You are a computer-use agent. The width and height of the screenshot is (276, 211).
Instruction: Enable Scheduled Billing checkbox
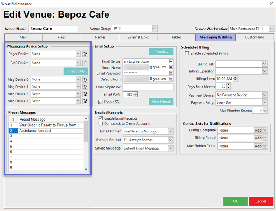click(x=187, y=53)
